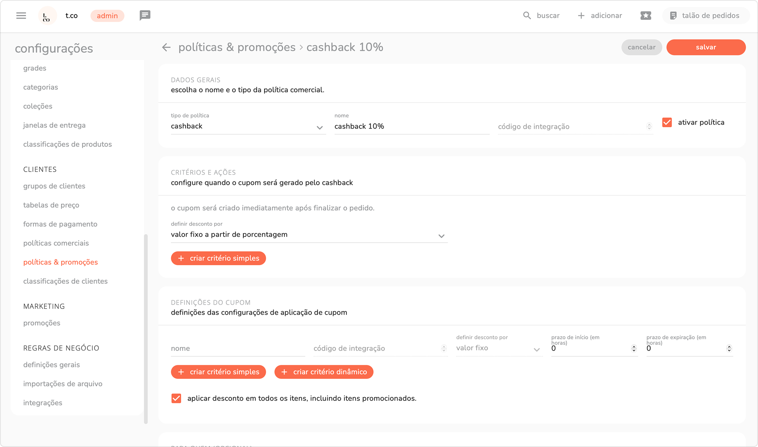Click the prazo de expiração stepper arrows
This screenshot has height=447, width=758.
[x=729, y=349]
